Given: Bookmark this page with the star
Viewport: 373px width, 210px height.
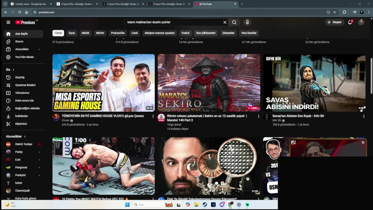Looking at the screenshot, I should coord(335,12).
